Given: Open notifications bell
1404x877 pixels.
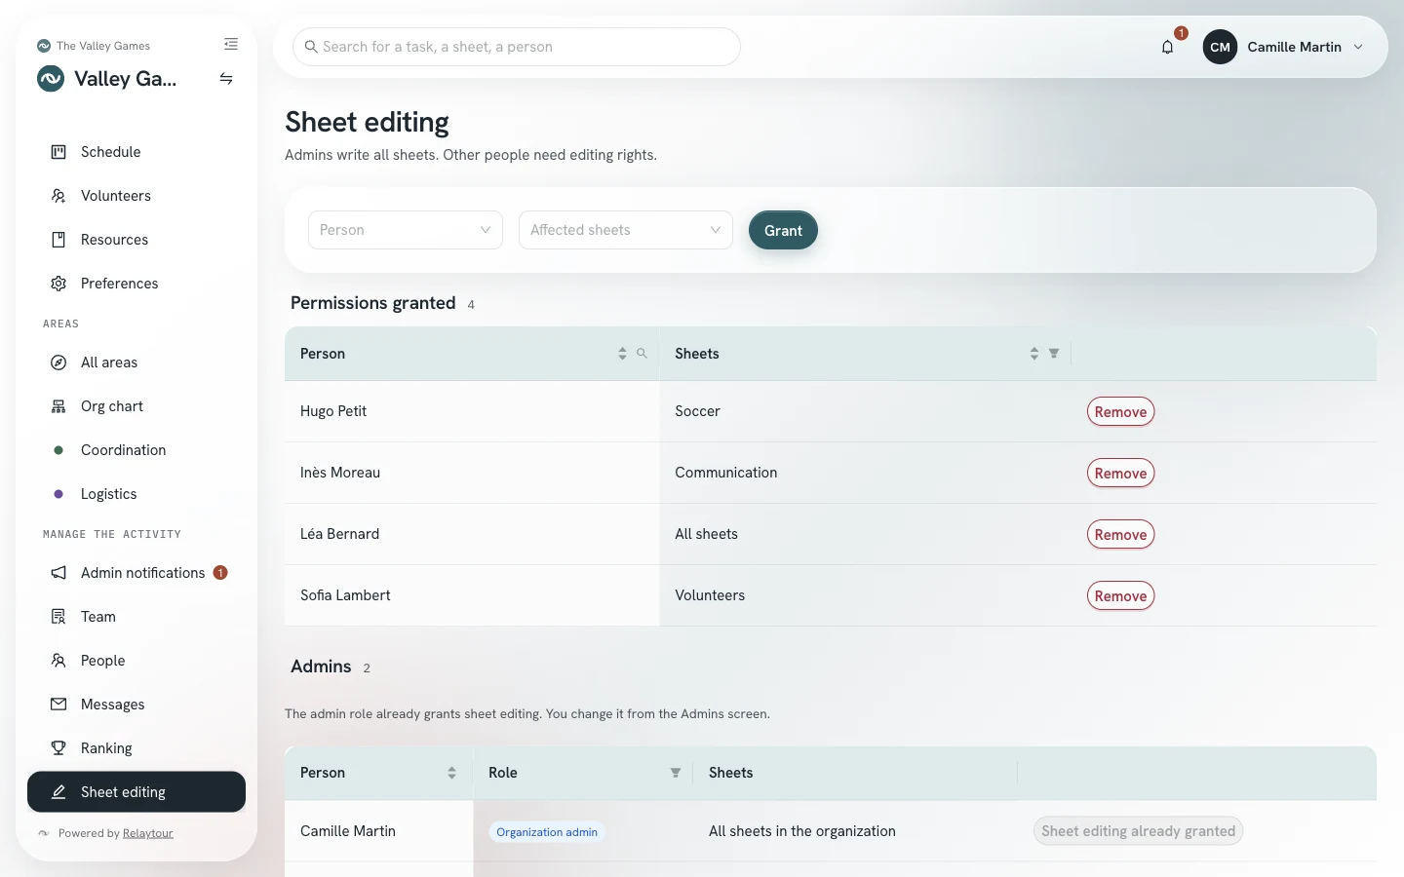Looking at the screenshot, I should point(1167,47).
